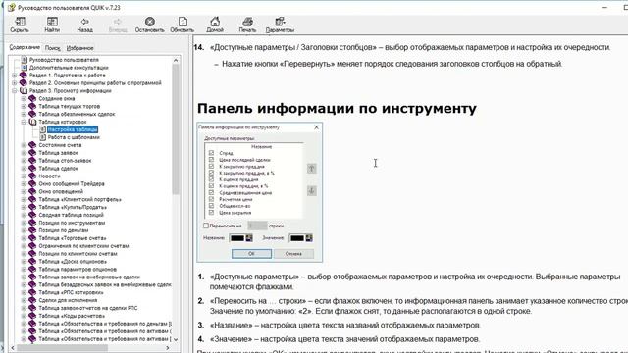Click the Отмена button in the dialog picture
Image resolution: width=628 pixels, height=353 pixels.
coord(293,254)
